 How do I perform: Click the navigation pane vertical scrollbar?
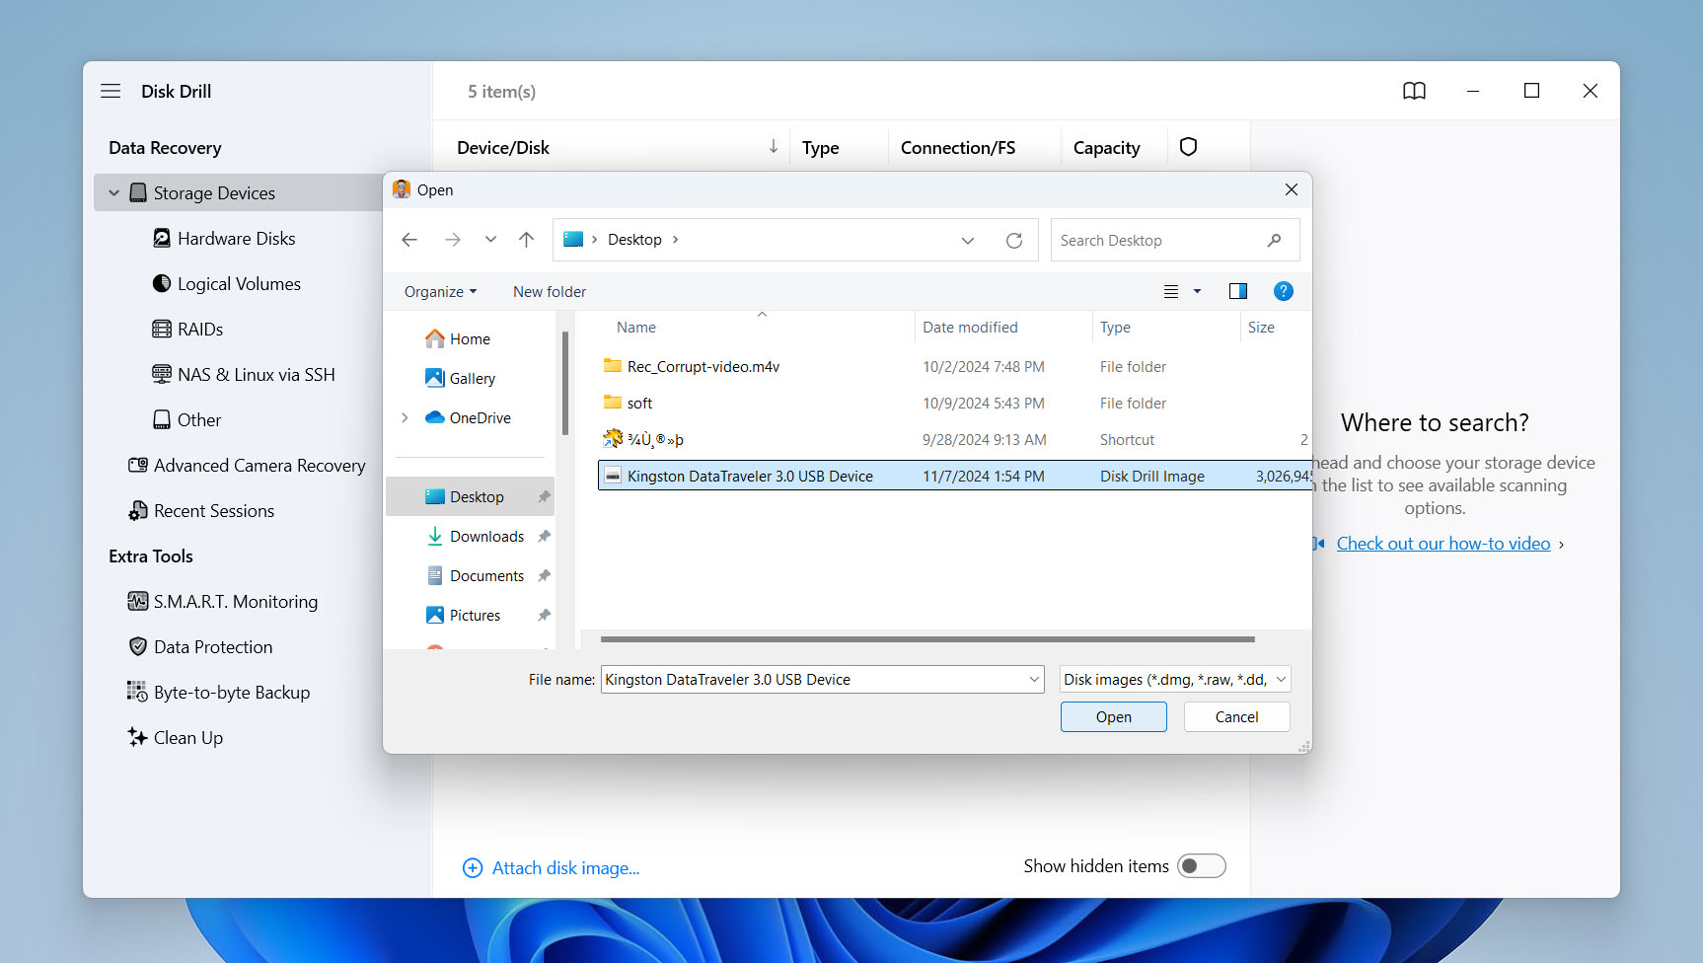pos(565,383)
